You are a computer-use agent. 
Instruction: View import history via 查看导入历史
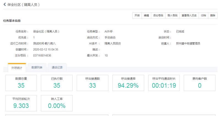(x=189, y=16)
